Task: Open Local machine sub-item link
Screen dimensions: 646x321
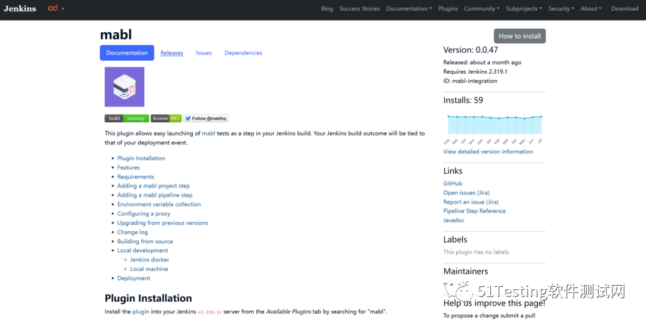Action: (149, 269)
